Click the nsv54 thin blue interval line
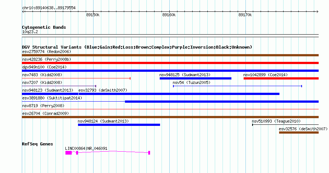 (238, 86)
